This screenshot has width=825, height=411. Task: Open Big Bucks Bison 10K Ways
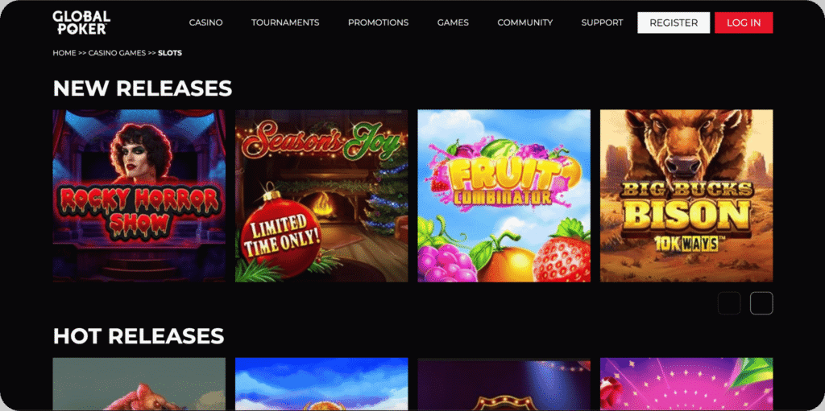click(x=686, y=195)
